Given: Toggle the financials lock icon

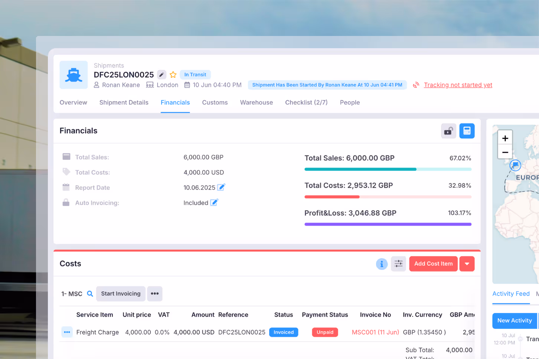Looking at the screenshot, I should (x=448, y=131).
